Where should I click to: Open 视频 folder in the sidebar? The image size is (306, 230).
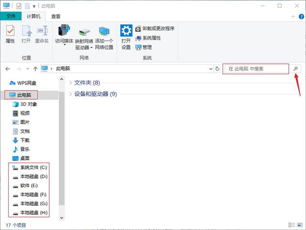click(x=21, y=113)
